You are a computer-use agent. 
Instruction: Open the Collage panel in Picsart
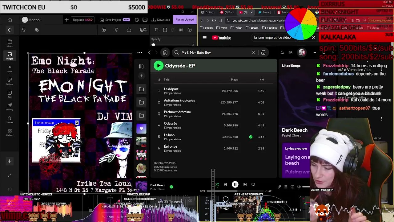10,133
